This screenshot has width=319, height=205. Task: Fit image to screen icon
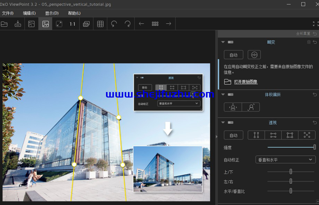59,24
